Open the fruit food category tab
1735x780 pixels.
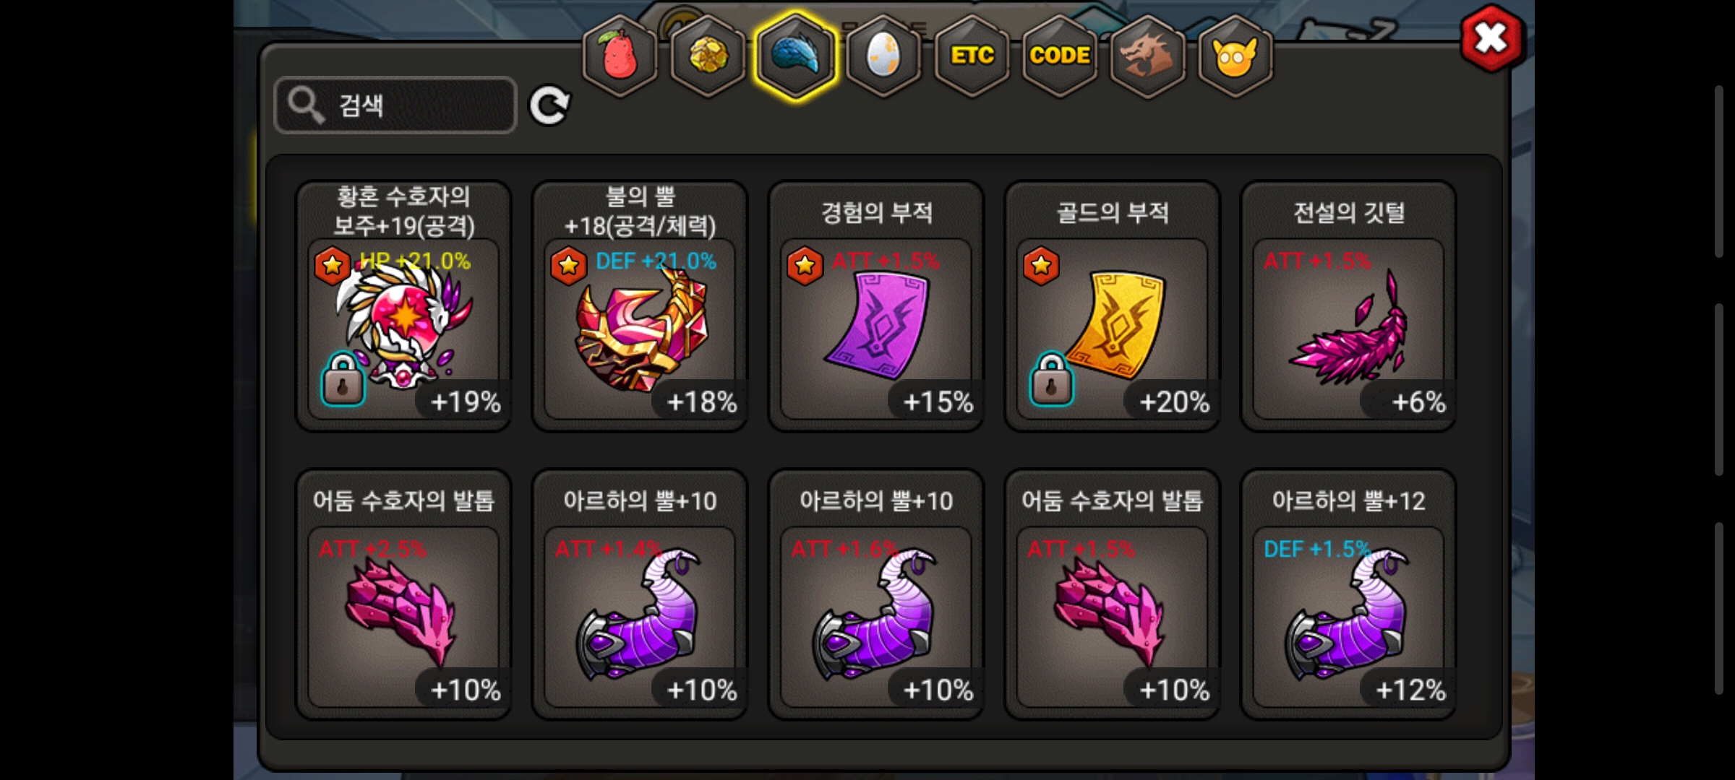620,56
